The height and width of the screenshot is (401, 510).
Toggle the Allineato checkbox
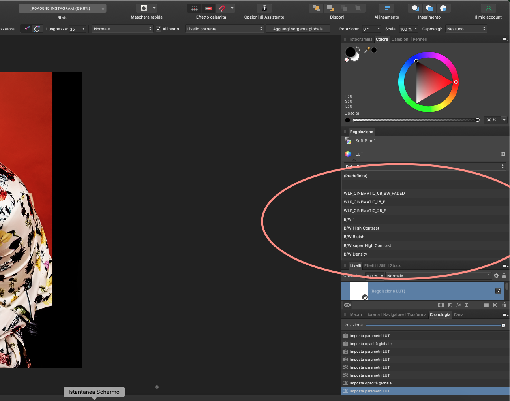pyautogui.click(x=158, y=29)
